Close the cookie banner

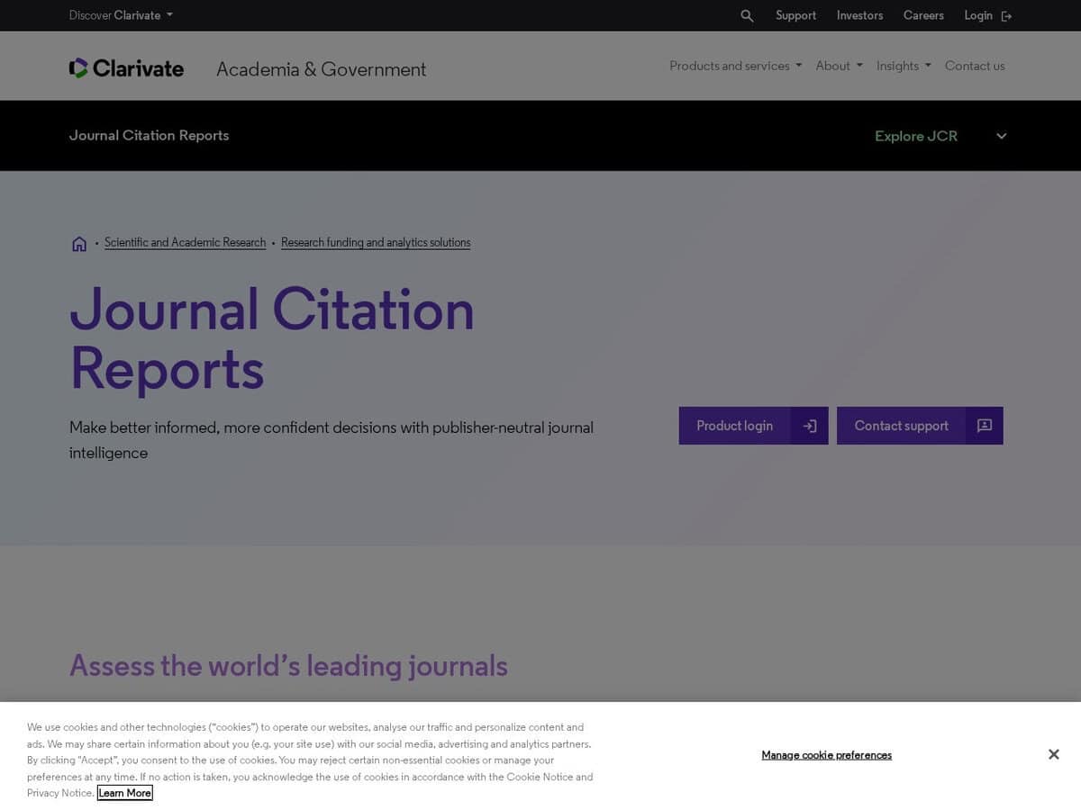pyautogui.click(x=1053, y=754)
